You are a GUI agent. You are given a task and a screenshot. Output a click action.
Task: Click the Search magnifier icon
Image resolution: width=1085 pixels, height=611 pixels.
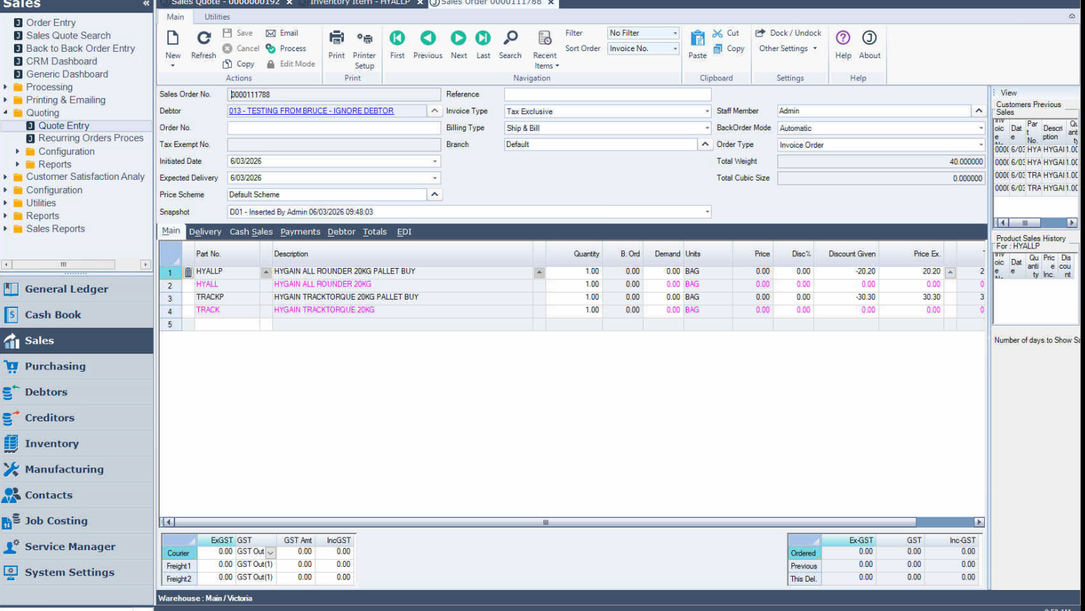click(510, 39)
